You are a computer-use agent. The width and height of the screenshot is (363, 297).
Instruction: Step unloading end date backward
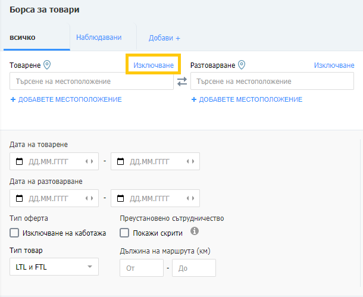coord(188,198)
